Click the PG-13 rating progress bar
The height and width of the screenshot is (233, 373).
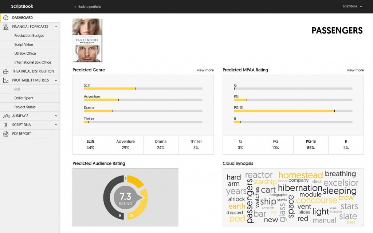click(293, 111)
